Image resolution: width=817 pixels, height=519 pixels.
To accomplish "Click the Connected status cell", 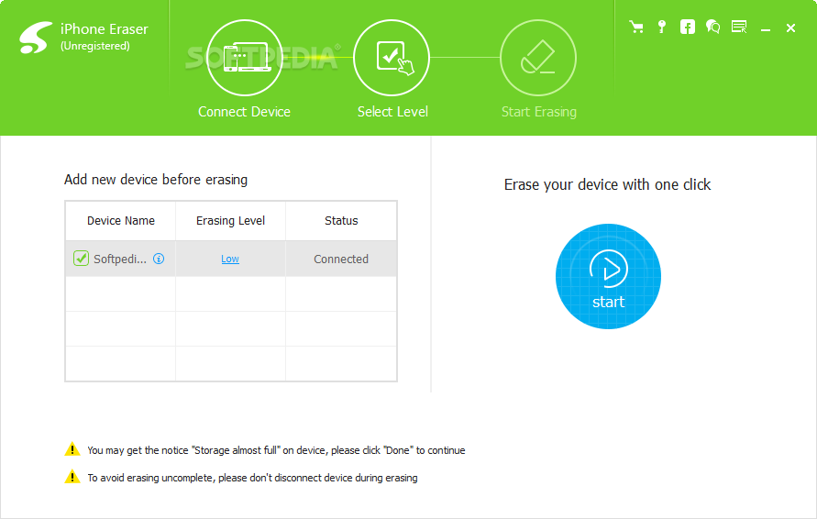I will 341,259.
